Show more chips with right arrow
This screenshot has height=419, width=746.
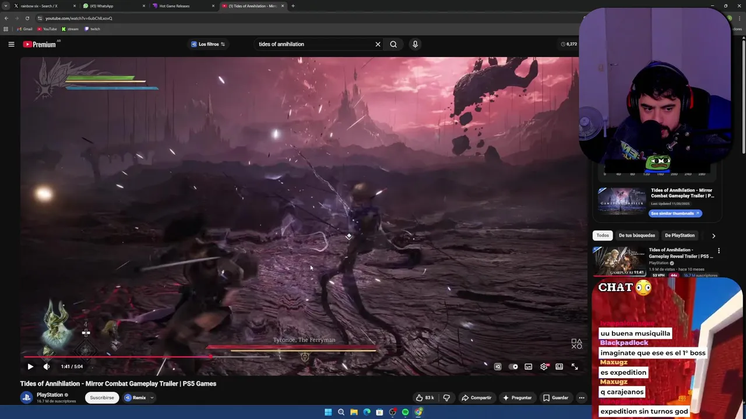(713, 236)
